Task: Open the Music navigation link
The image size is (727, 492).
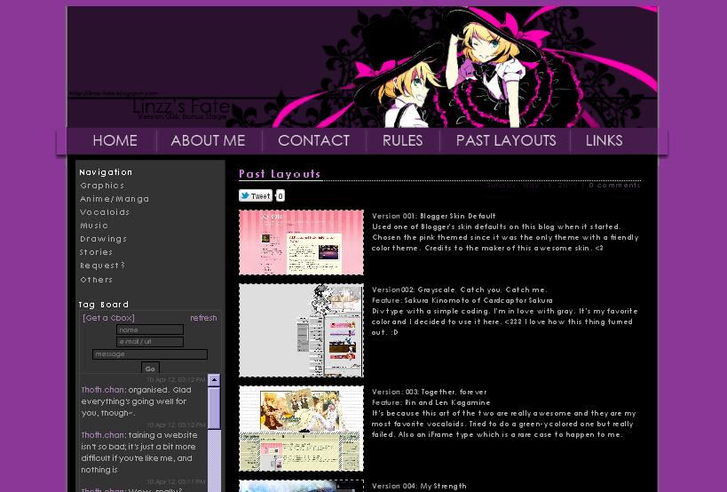Action: click(94, 226)
